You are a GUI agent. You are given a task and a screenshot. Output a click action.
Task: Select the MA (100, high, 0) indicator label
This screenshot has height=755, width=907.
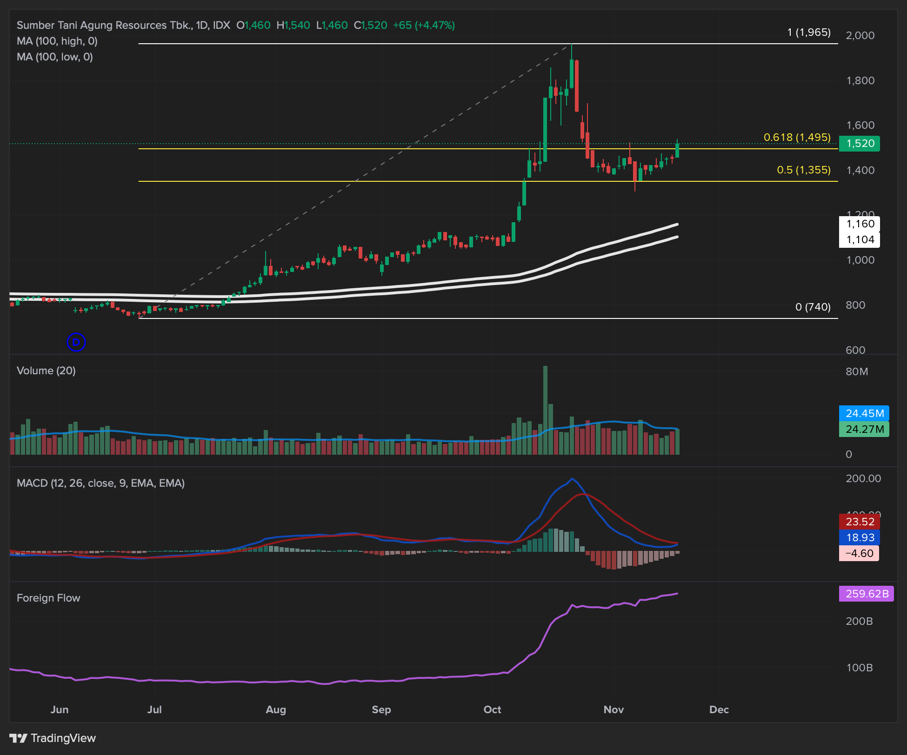click(57, 41)
